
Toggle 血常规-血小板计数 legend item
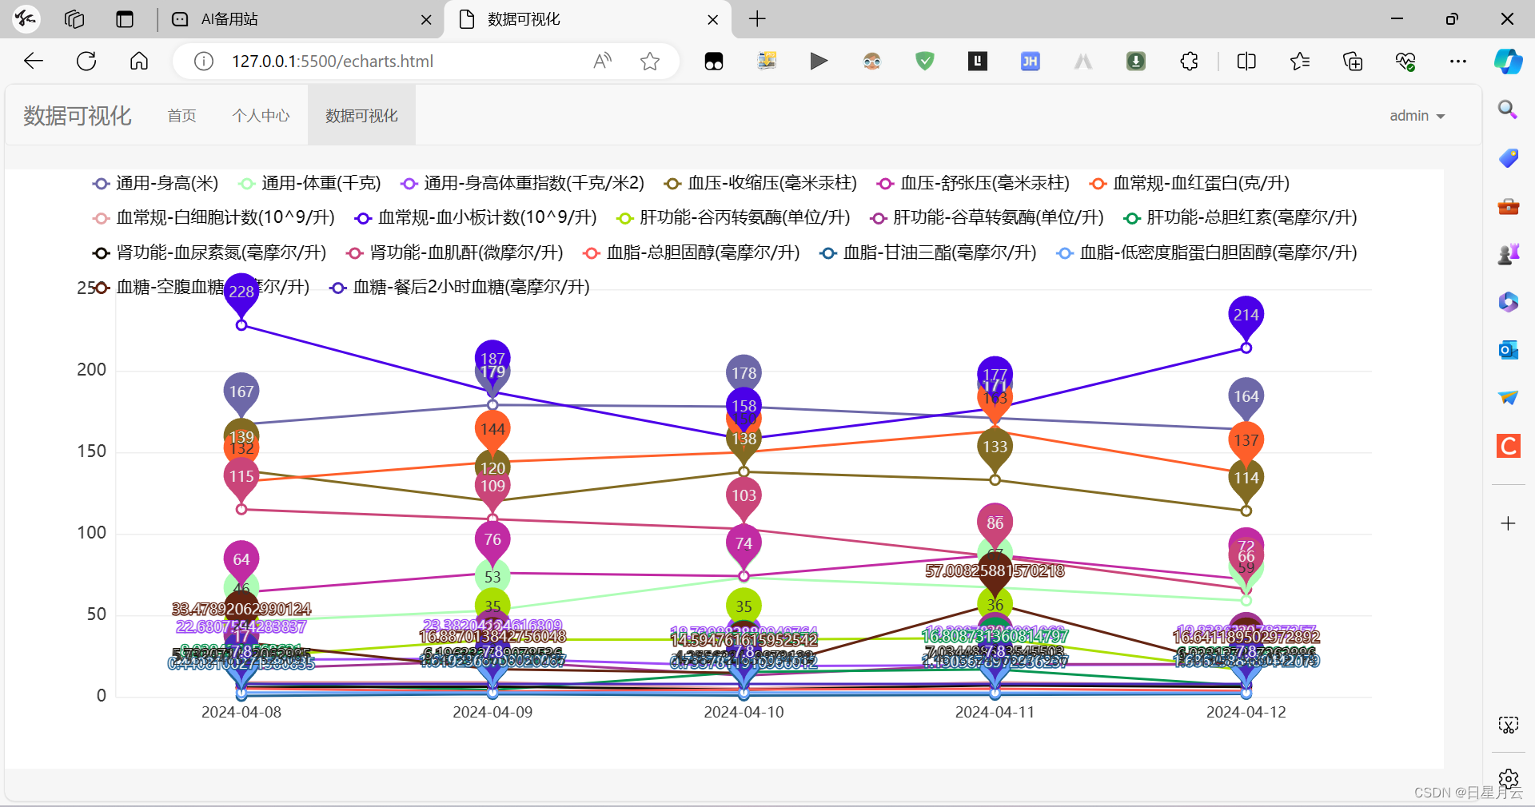(x=476, y=218)
